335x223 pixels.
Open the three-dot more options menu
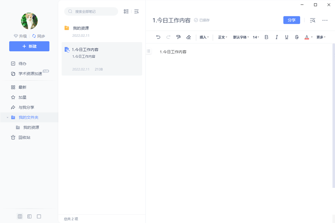(x=325, y=20)
